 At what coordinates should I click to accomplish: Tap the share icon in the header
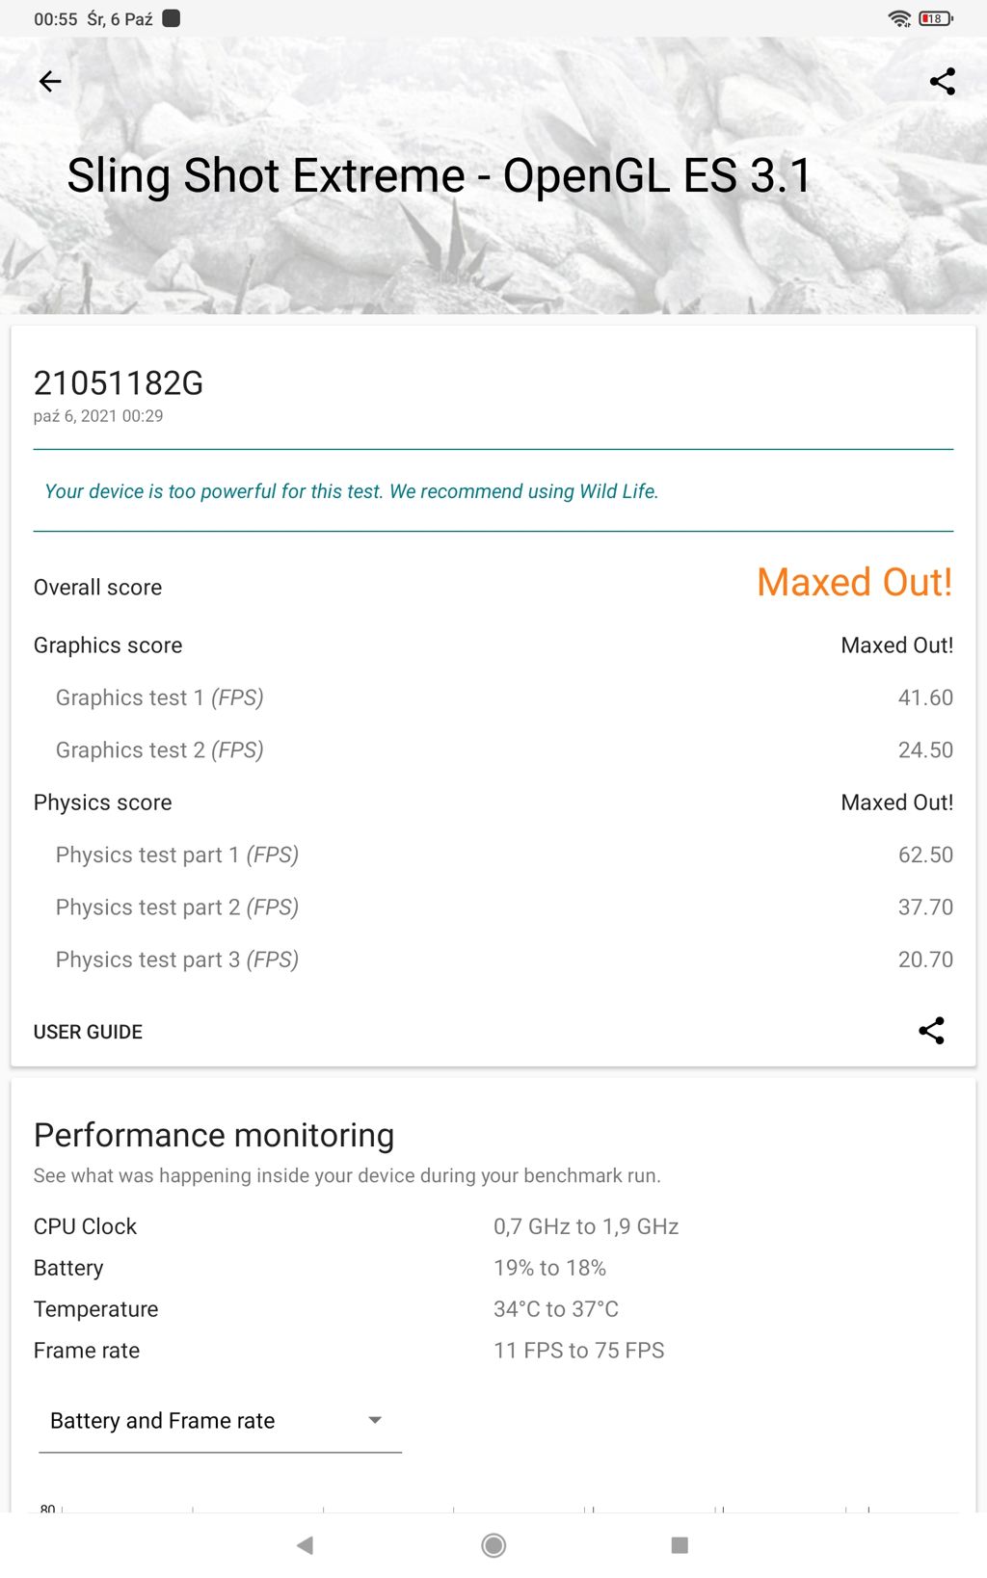pyautogui.click(x=942, y=82)
